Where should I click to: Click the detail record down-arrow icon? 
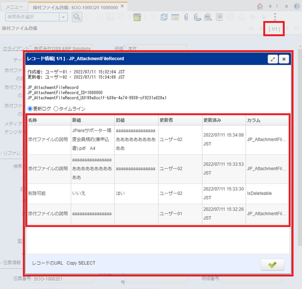[264, 17]
